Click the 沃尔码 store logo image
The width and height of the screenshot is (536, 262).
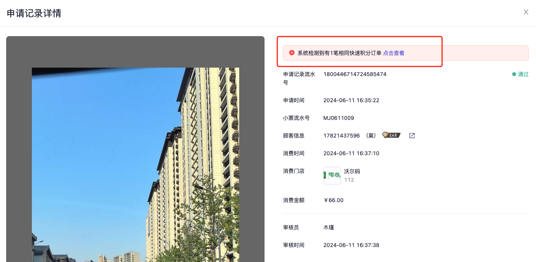(332, 176)
